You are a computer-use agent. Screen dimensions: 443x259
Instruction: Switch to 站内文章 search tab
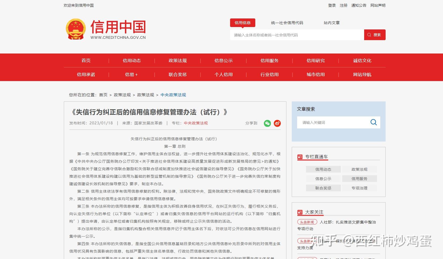(331, 23)
